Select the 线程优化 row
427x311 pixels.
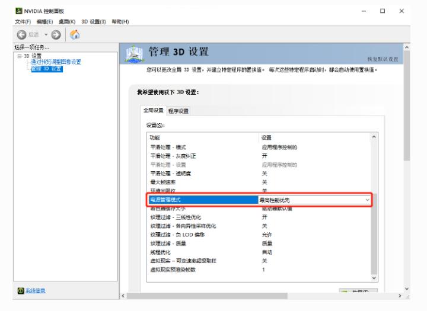pos(260,252)
